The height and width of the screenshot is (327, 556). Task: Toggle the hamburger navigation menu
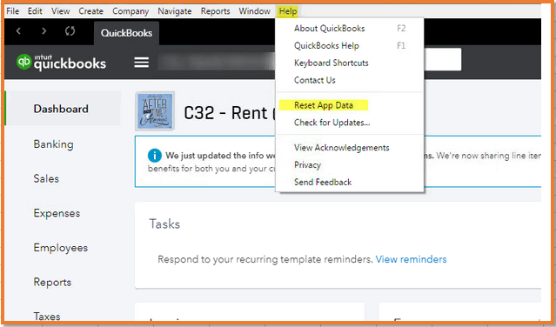point(141,63)
